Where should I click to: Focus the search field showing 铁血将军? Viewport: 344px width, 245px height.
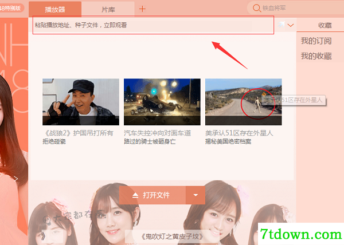[295, 8]
